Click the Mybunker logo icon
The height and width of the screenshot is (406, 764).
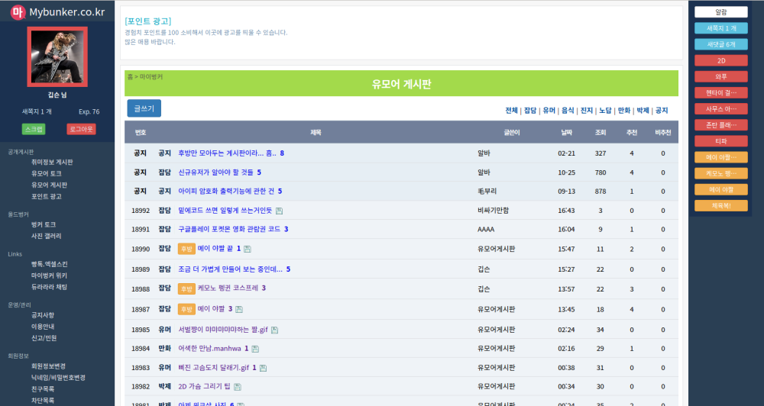(18, 12)
